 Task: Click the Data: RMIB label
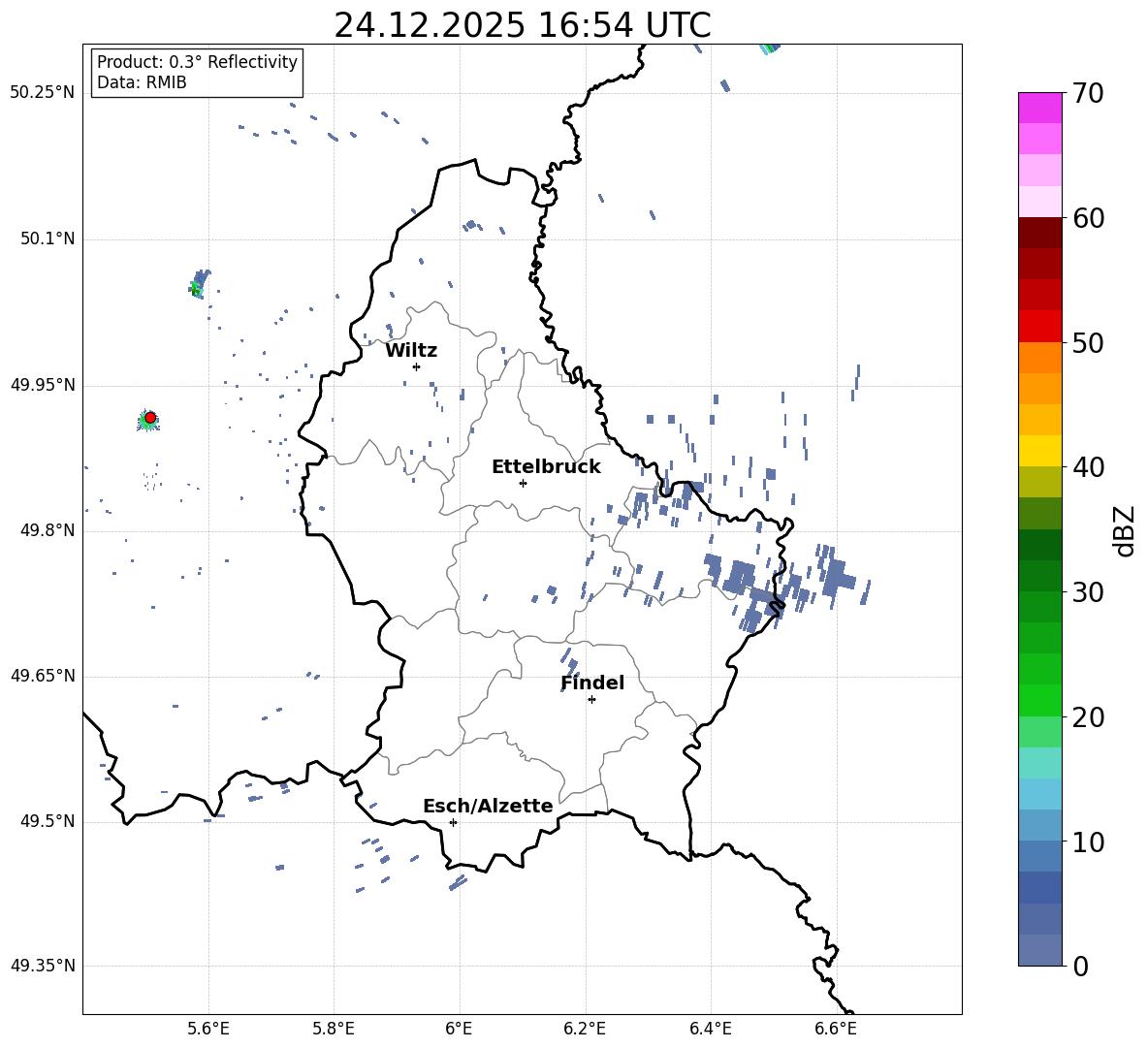[142, 82]
